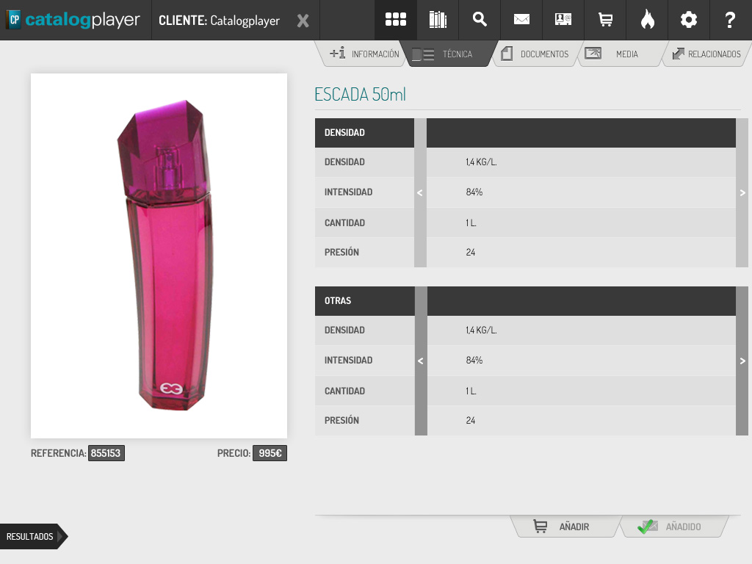Open the catalog grid view icon
Screen dimensions: 752x564
coord(396,20)
